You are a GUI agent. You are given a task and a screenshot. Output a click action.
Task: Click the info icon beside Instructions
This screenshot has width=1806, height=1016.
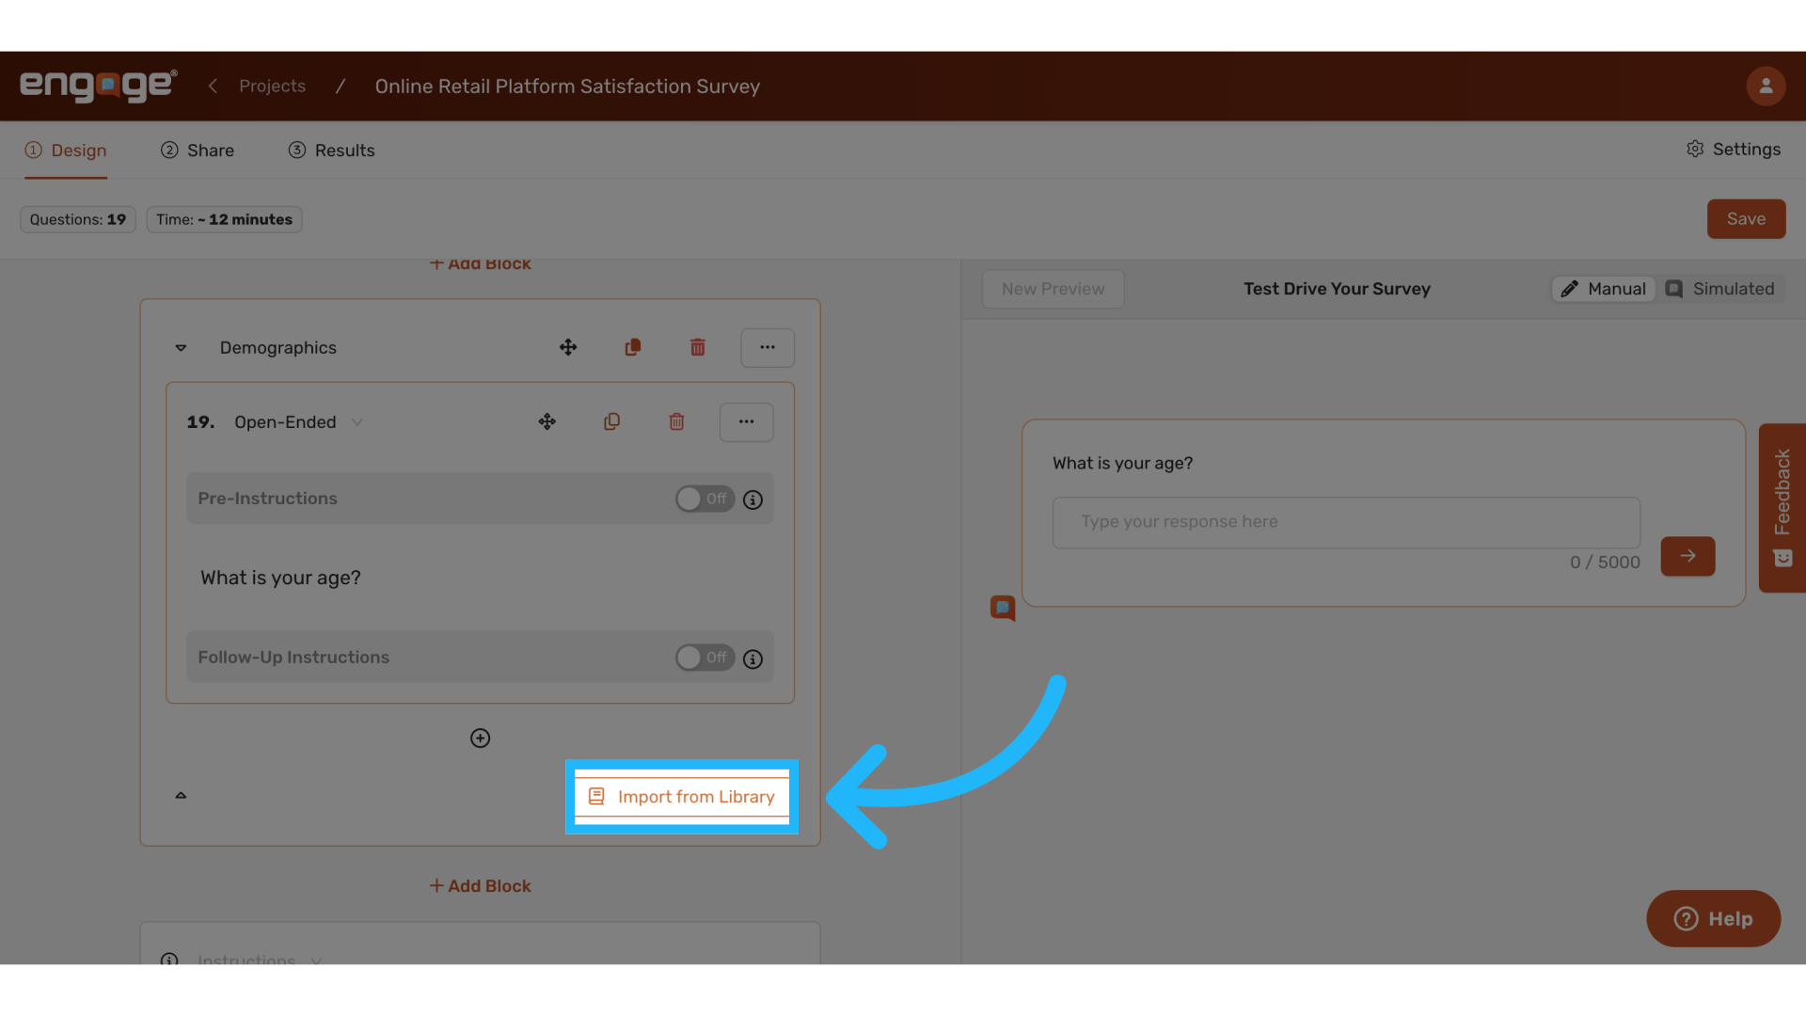click(x=169, y=960)
